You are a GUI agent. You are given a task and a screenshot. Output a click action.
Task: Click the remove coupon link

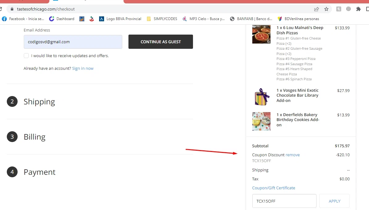click(292, 155)
